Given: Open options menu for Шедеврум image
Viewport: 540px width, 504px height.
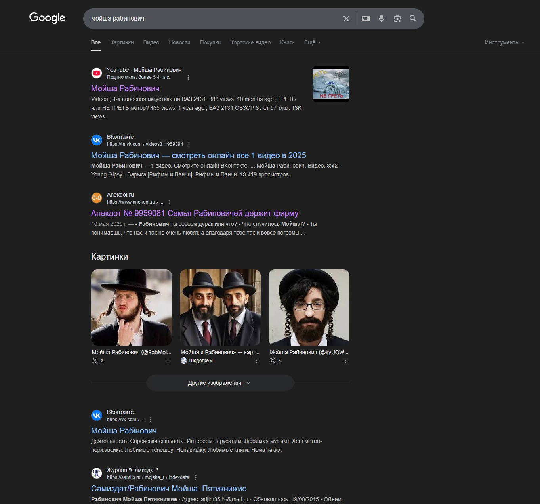Looking at the screenshot, I should pos(257,361).
